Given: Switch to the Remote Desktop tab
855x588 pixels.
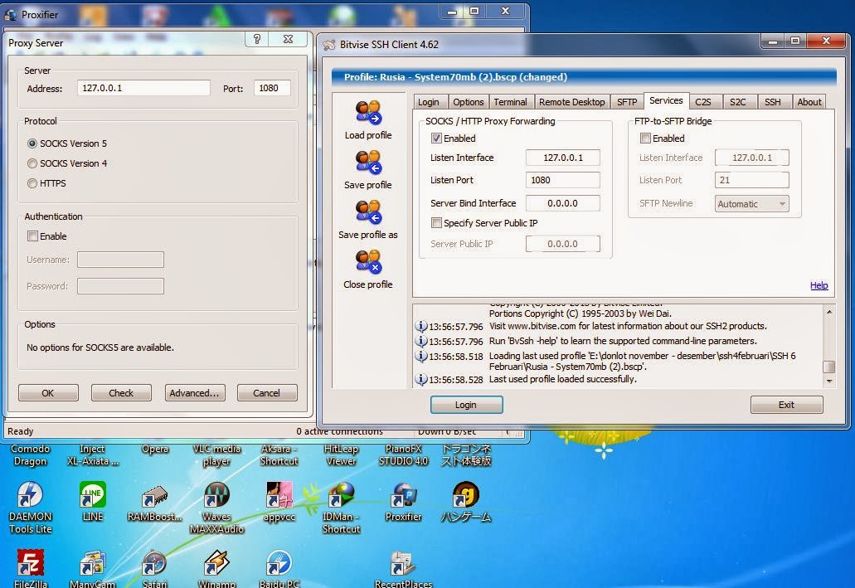Looking at the screenshot, I should point(572,102).
